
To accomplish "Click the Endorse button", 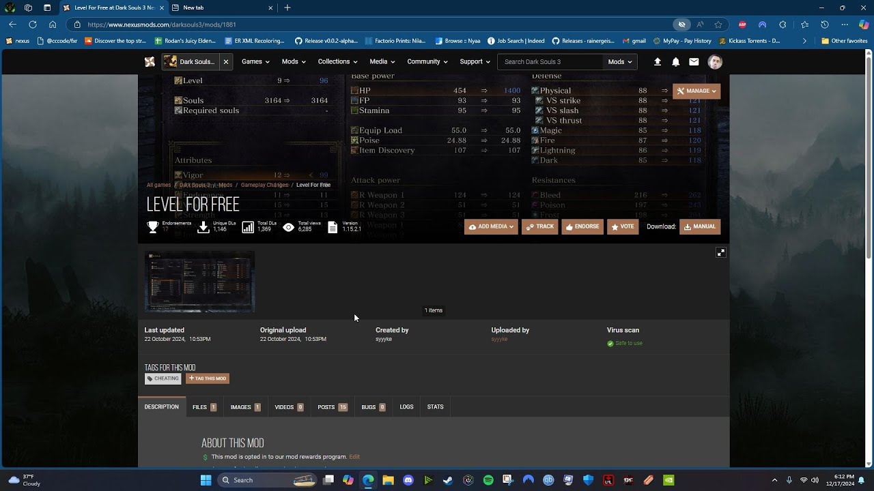I will [x=582, y=226].
